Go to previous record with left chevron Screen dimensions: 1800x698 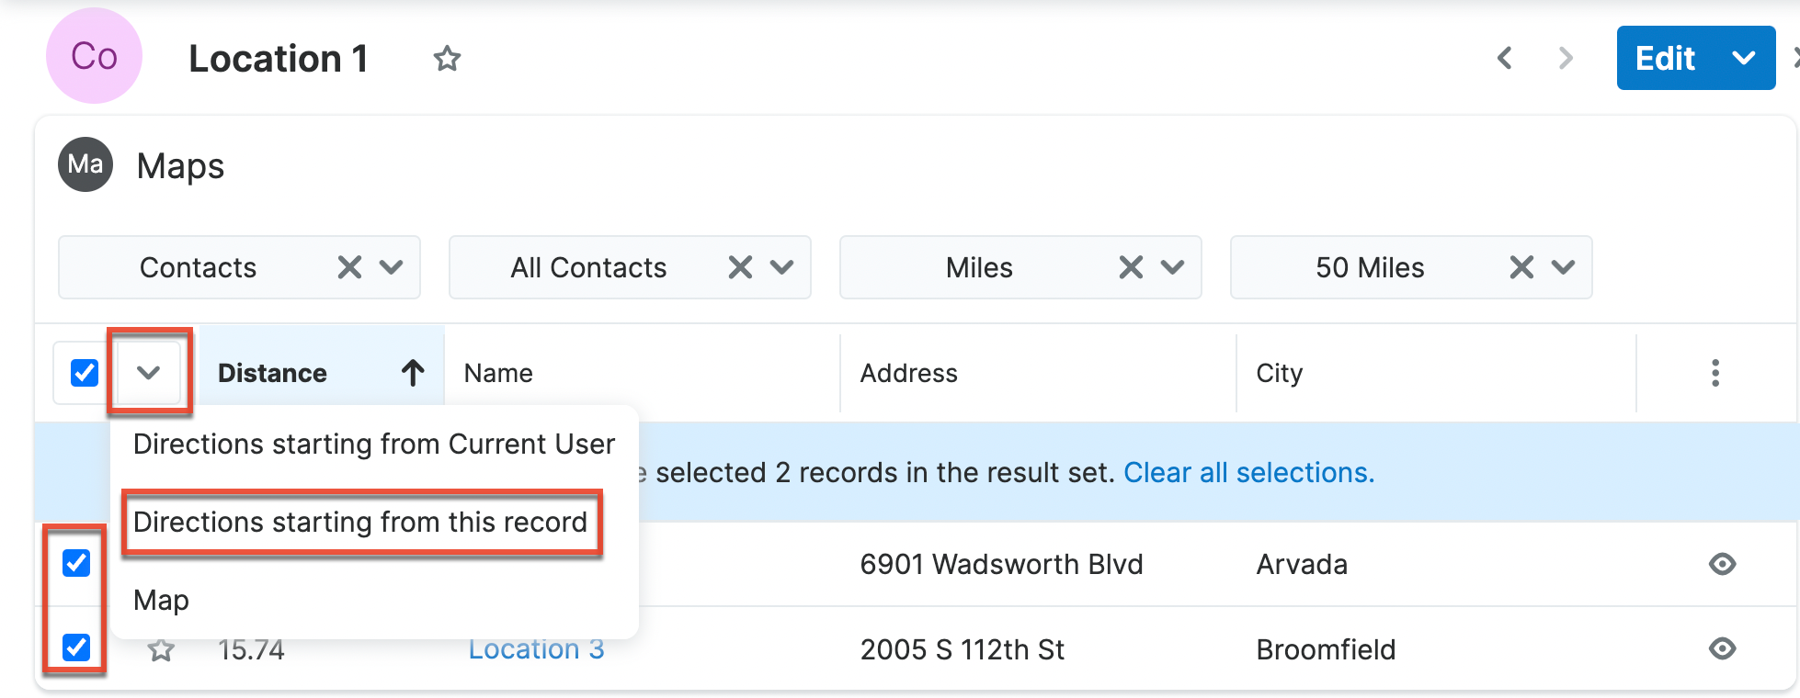point(1505,59)
